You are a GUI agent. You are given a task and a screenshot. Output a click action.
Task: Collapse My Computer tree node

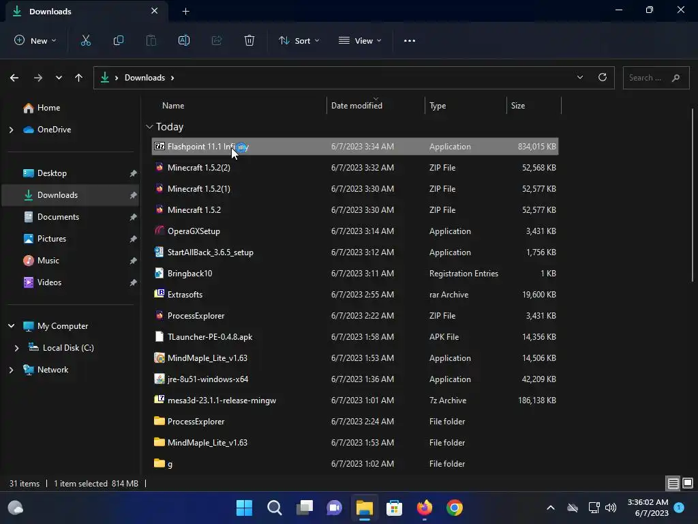click(x=11, y=326)
